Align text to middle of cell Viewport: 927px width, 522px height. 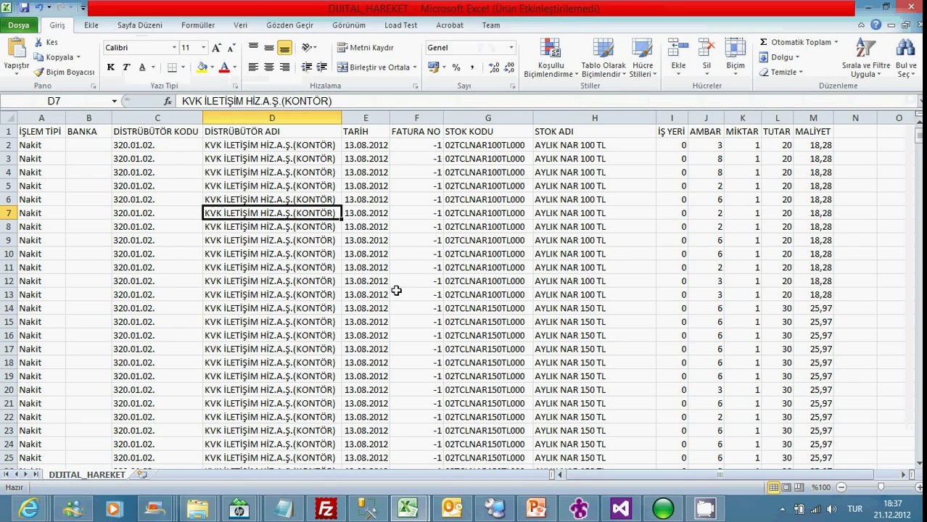click(269, 47)
